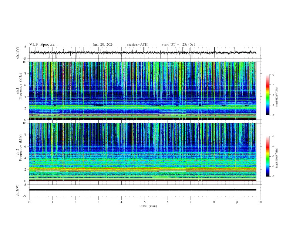Screen dimensions: 293x227
Task: Select the "start UT = 23:40: 1" text
Action: point(179,45)
